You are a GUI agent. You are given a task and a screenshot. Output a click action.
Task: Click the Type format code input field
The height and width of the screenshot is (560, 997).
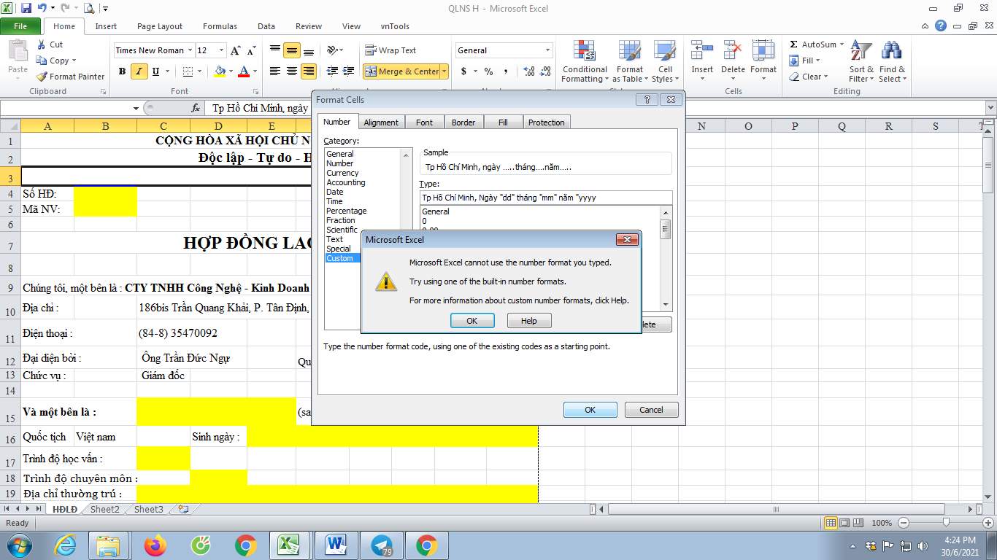(545, 198)
